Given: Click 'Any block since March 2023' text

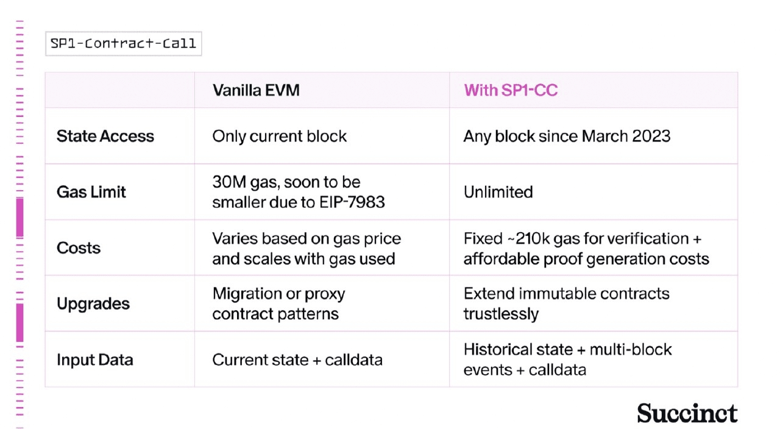Looking at the screenshot, I should 567,136.
